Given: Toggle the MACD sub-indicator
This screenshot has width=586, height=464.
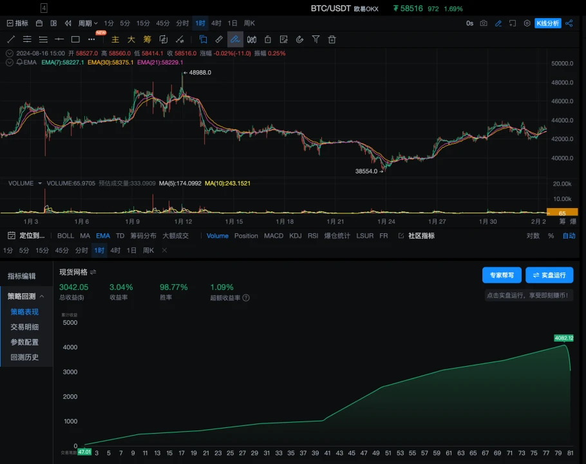Looking at the screenshot, I should coord(274,236).
